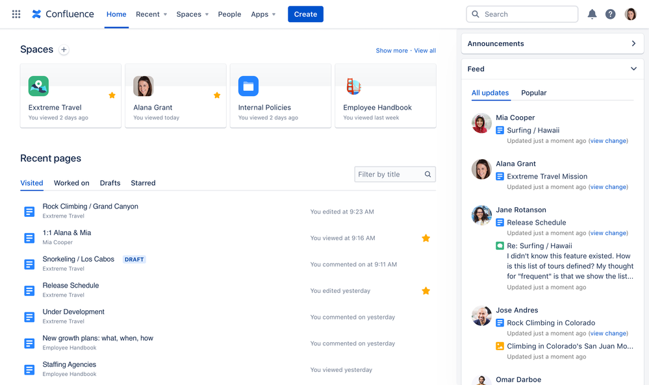Image resolution: width=649 pixels, height=385 pixels.
Task: Open the People page
Action: (229, 14)
